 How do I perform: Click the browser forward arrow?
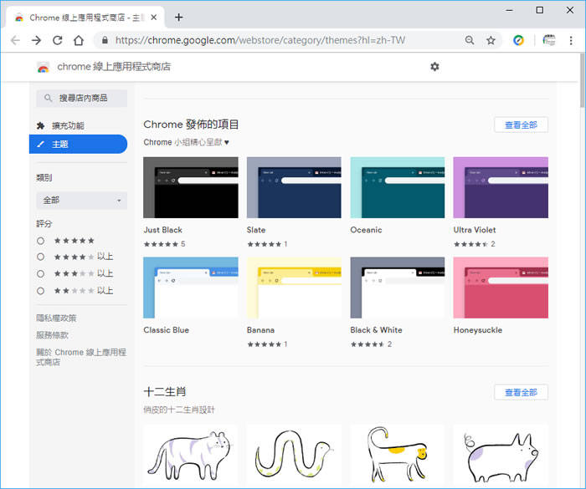(x=36, y=40)
